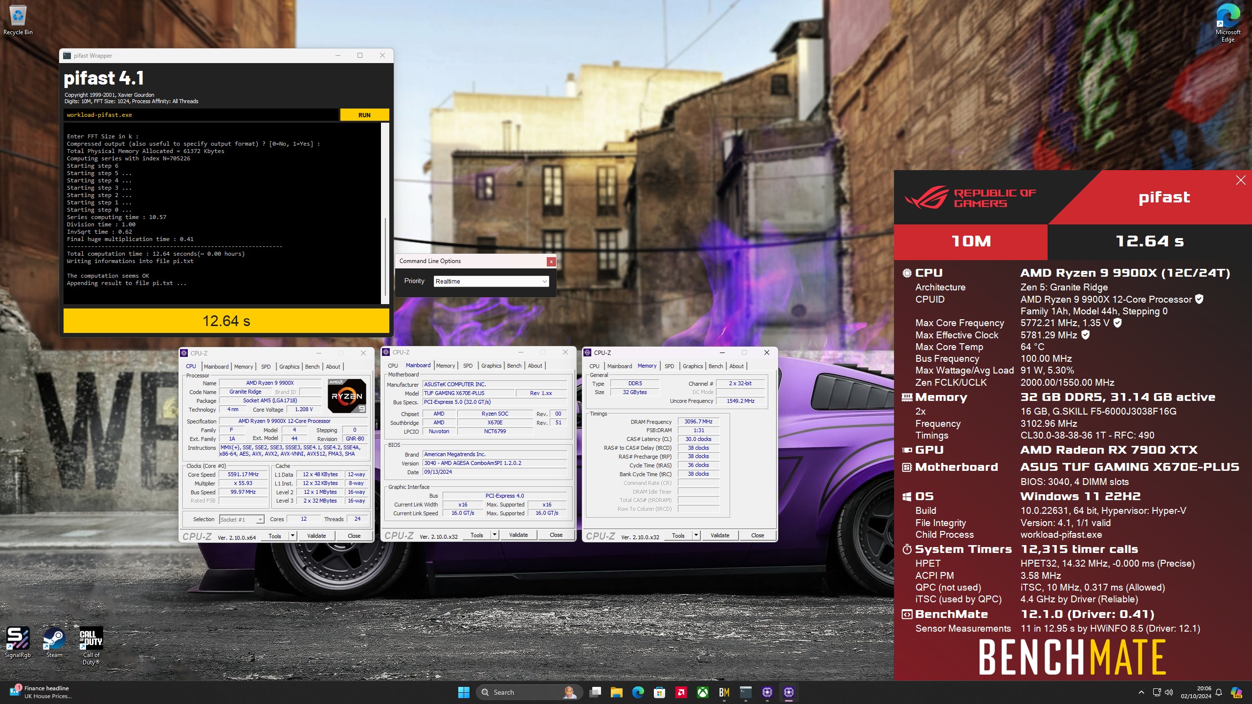Open Bench tab in CPU-Z CPU window
The width and height of the screenshot is (1252, 704).
coord(312,367)
